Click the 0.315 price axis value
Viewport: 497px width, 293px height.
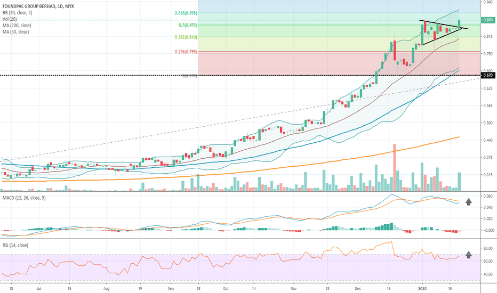coord(488,175)
